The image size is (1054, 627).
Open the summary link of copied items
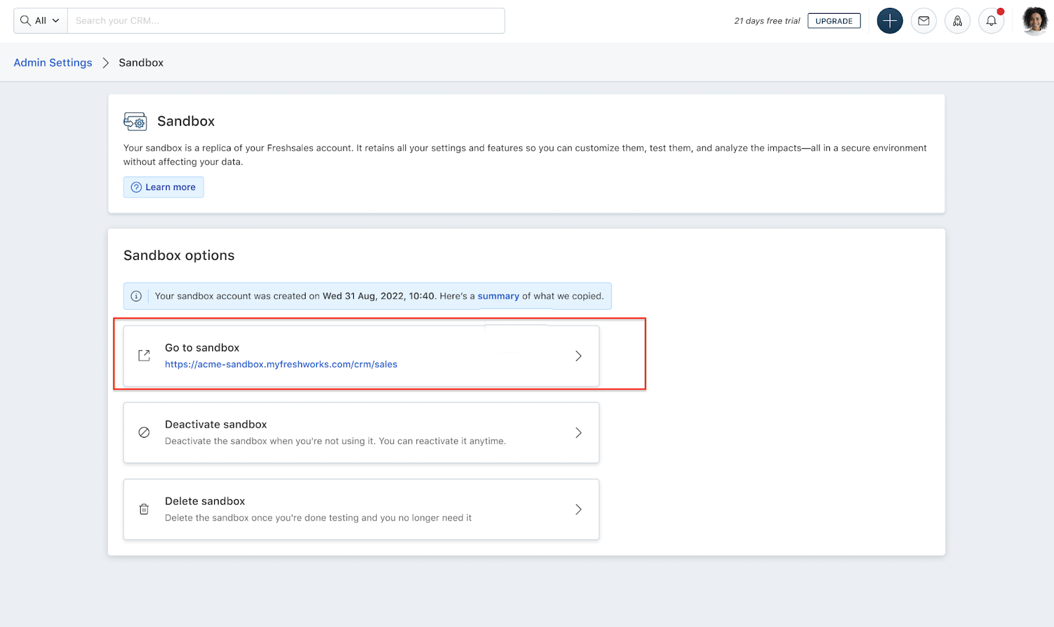498,296
